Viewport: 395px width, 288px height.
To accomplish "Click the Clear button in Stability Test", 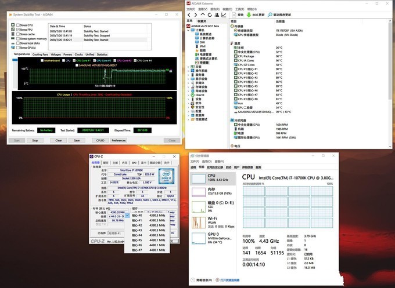I will (59, 140).
